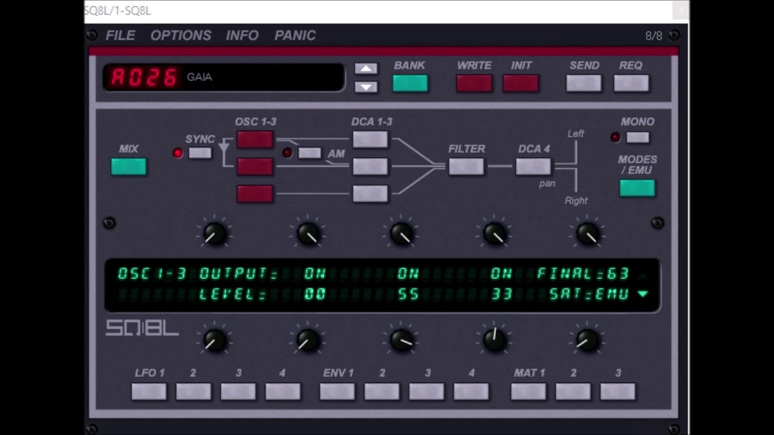This screenshot has width=774, height=435.
Task: Select the first OSC red button
Action: click(255, 140)
